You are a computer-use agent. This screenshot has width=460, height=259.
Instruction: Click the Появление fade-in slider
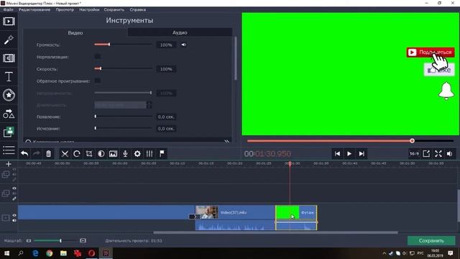click(x=123, y=117)
